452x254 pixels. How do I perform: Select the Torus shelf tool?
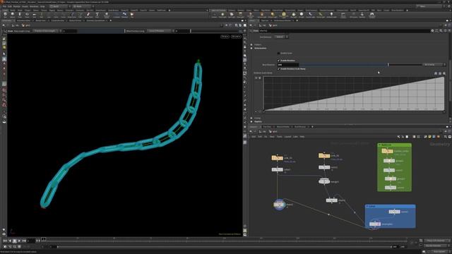[x=27, y=15]
